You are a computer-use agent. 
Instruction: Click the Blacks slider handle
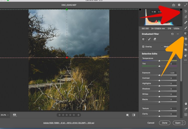[159, 102]
